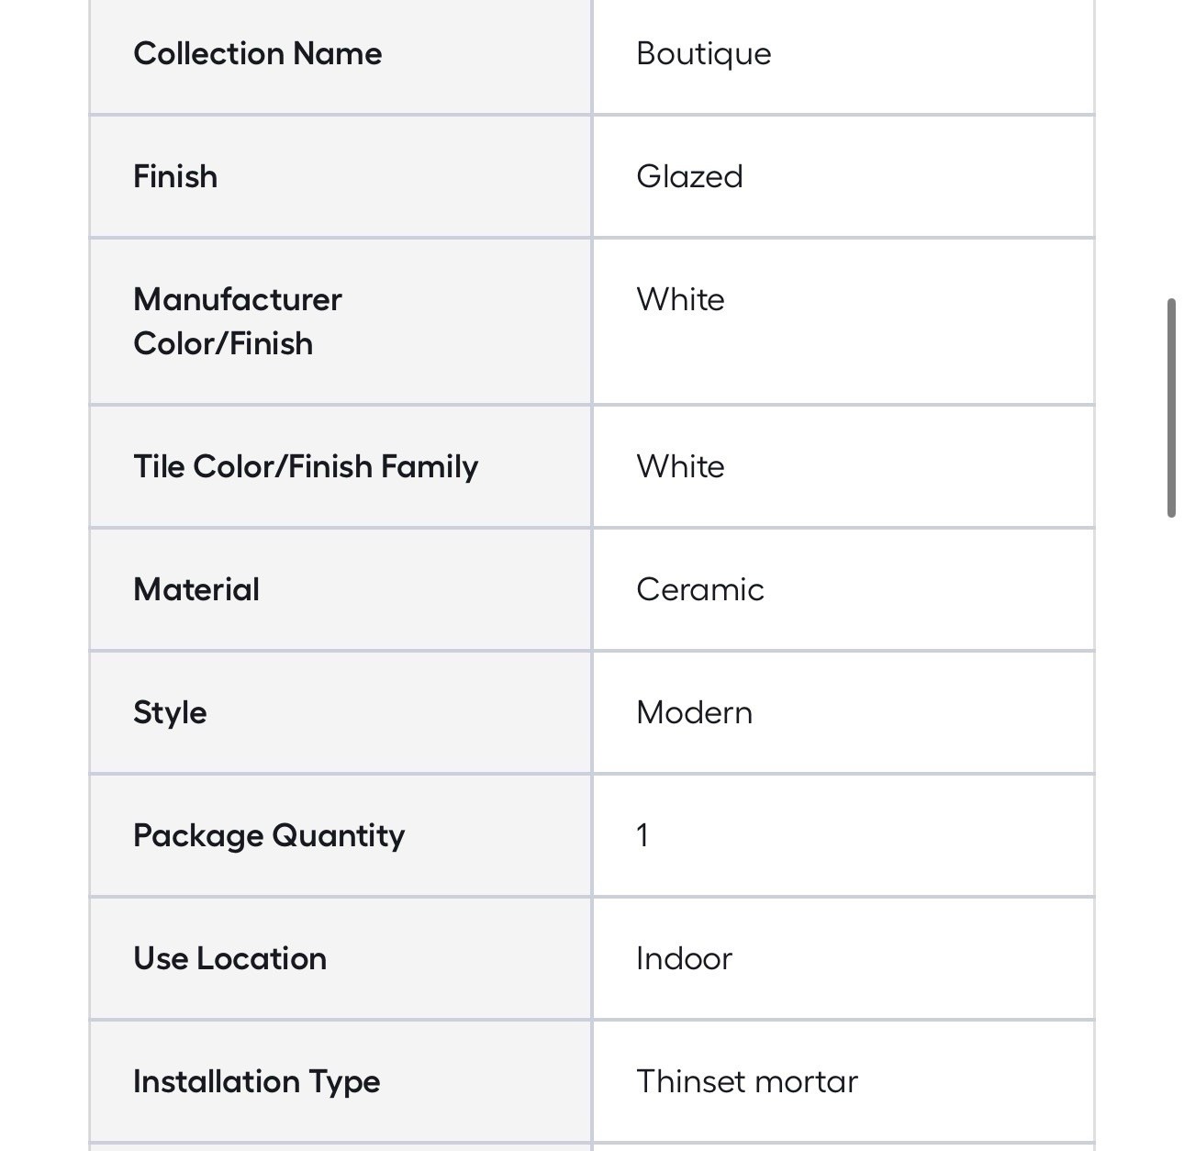Select the Package Quantity value 1
Image resolution: width=1184 pixels, height=1151 pixels.
(642, 835)
